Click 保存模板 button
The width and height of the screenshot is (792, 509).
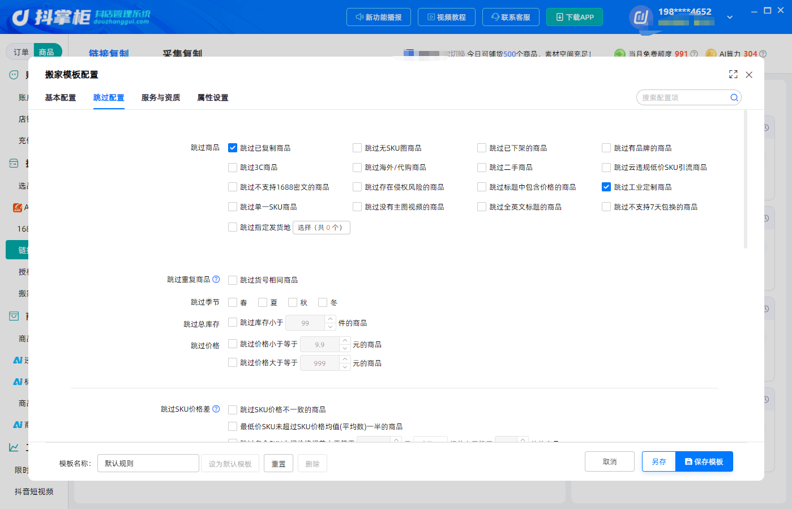click(704, 461)
